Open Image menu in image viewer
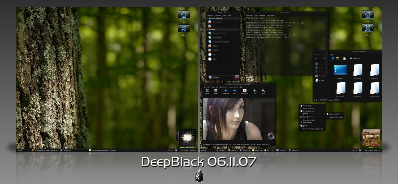This screenshot has height=184, width=398. tap(231, 87)
